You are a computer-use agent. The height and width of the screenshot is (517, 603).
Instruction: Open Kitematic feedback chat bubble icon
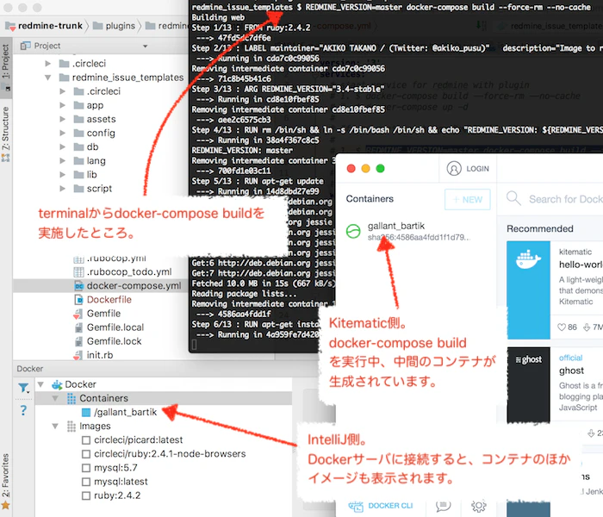(x=443, y=506)
